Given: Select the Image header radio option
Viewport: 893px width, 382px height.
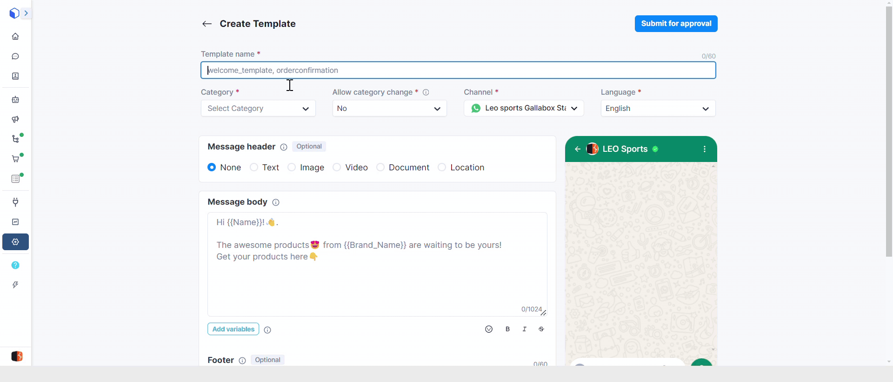Looking at the screenshot, I should (x=292, y=167).
